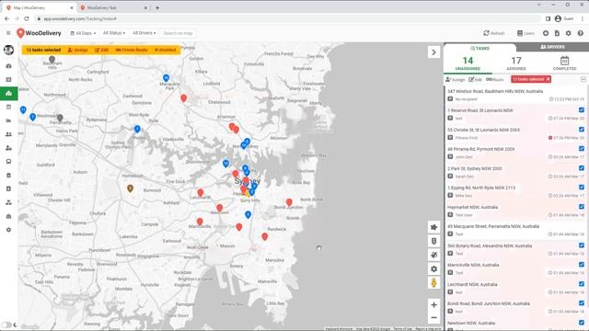Click the brown map pin near Burwood
This screenshot has height=331, width=589.
click(130, 188)
